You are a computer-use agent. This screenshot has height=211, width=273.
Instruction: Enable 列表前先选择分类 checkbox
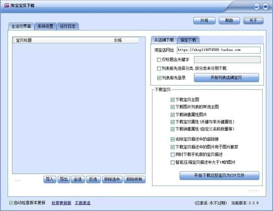pos(159,69)
